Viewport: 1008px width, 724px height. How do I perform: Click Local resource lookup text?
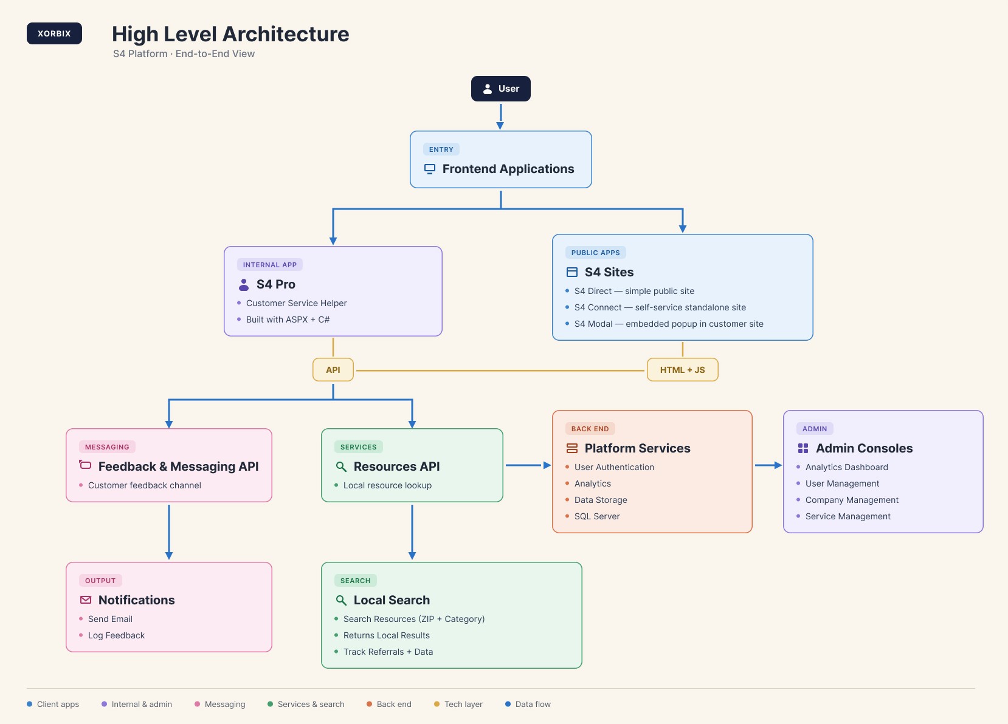(x=387, y=485)
